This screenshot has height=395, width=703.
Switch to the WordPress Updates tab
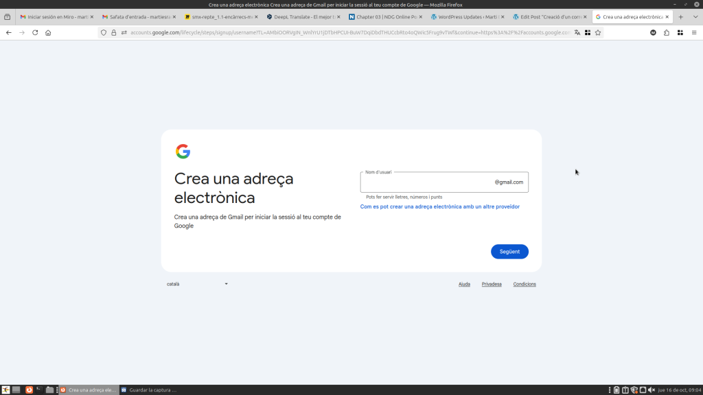pos(467,16)
